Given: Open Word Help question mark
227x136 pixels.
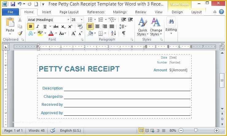Looking at the screenshot, I should coord(221,12).
